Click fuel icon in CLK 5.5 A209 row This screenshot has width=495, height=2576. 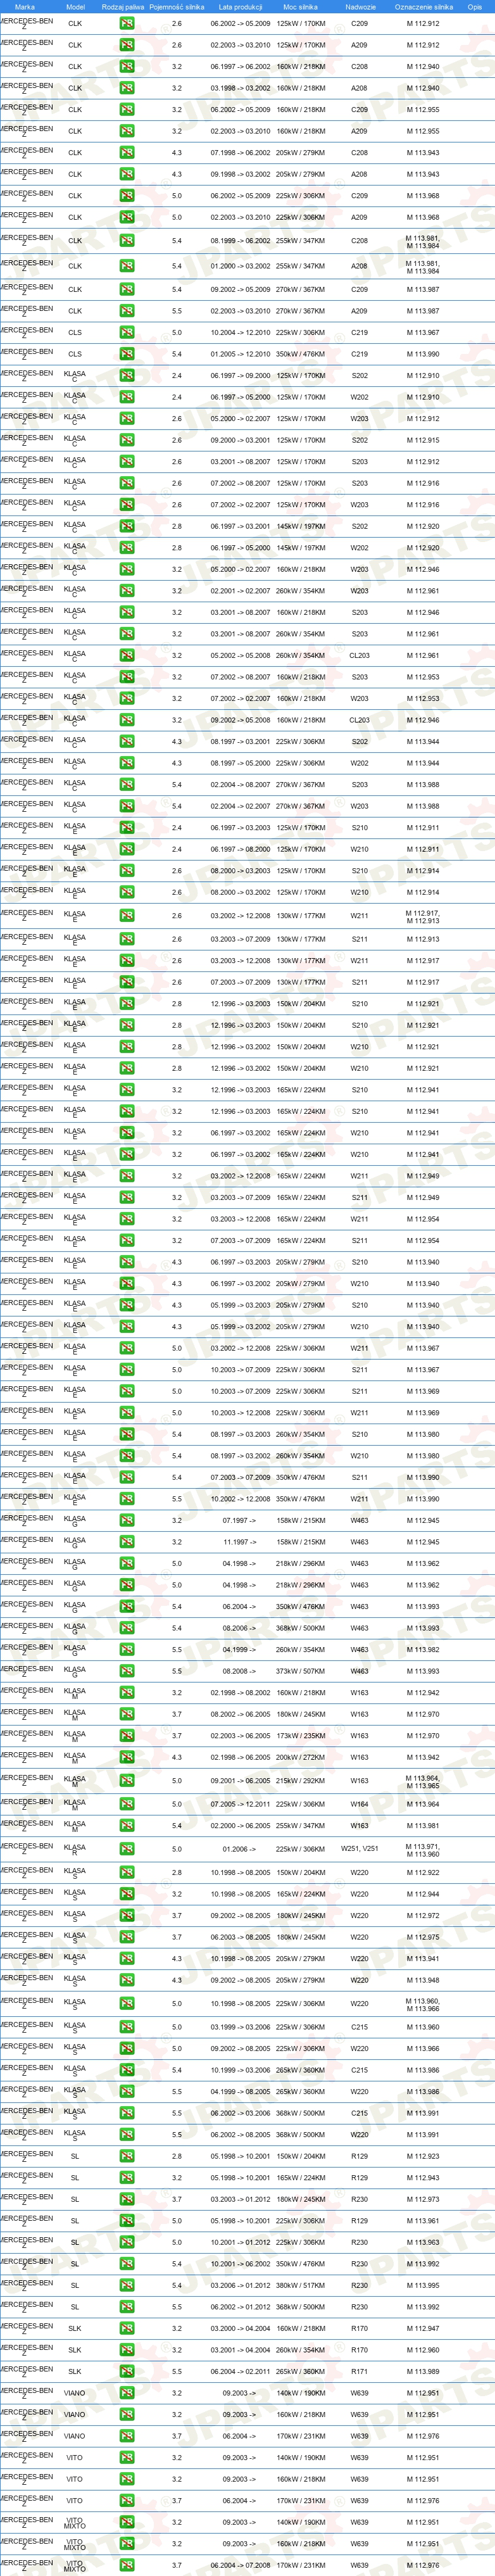tap(127, 311)
